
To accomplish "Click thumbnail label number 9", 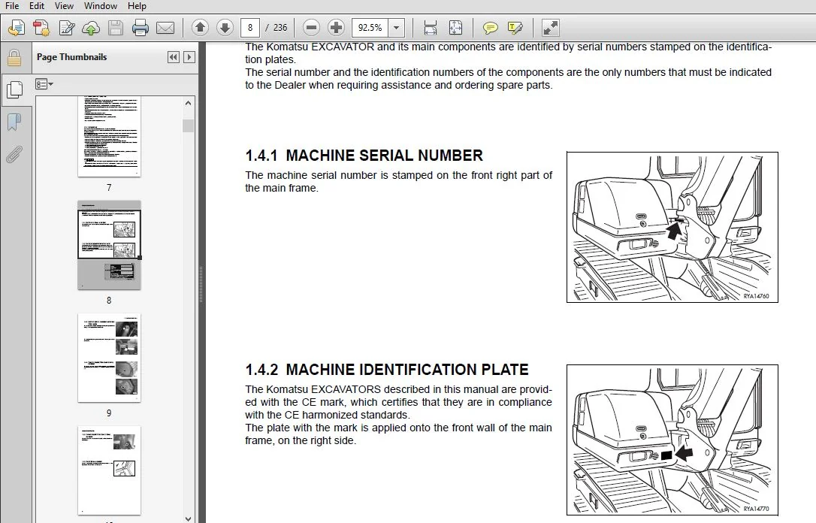I will pos(109,413).
